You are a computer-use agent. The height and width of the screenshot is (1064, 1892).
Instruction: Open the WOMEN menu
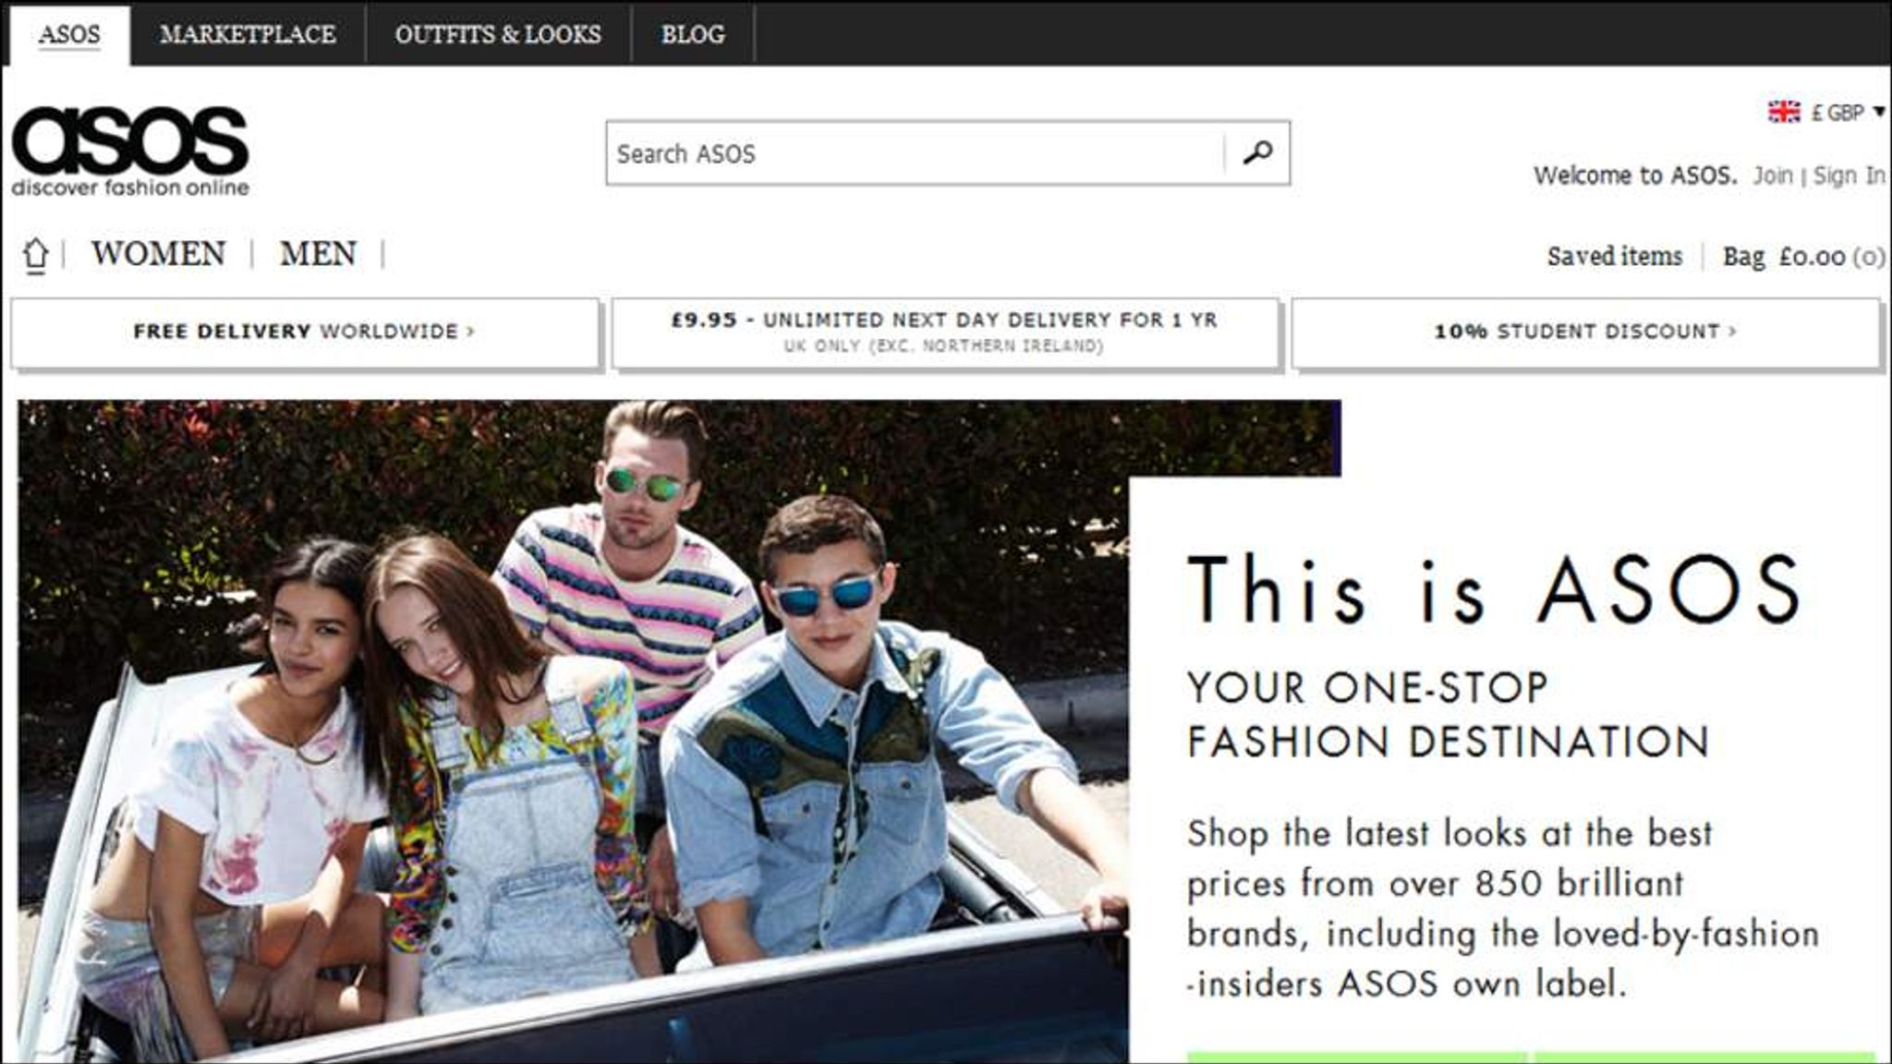pos(158,253)
